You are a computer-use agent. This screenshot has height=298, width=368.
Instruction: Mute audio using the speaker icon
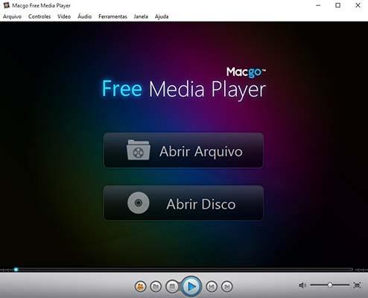pos(302,285)
